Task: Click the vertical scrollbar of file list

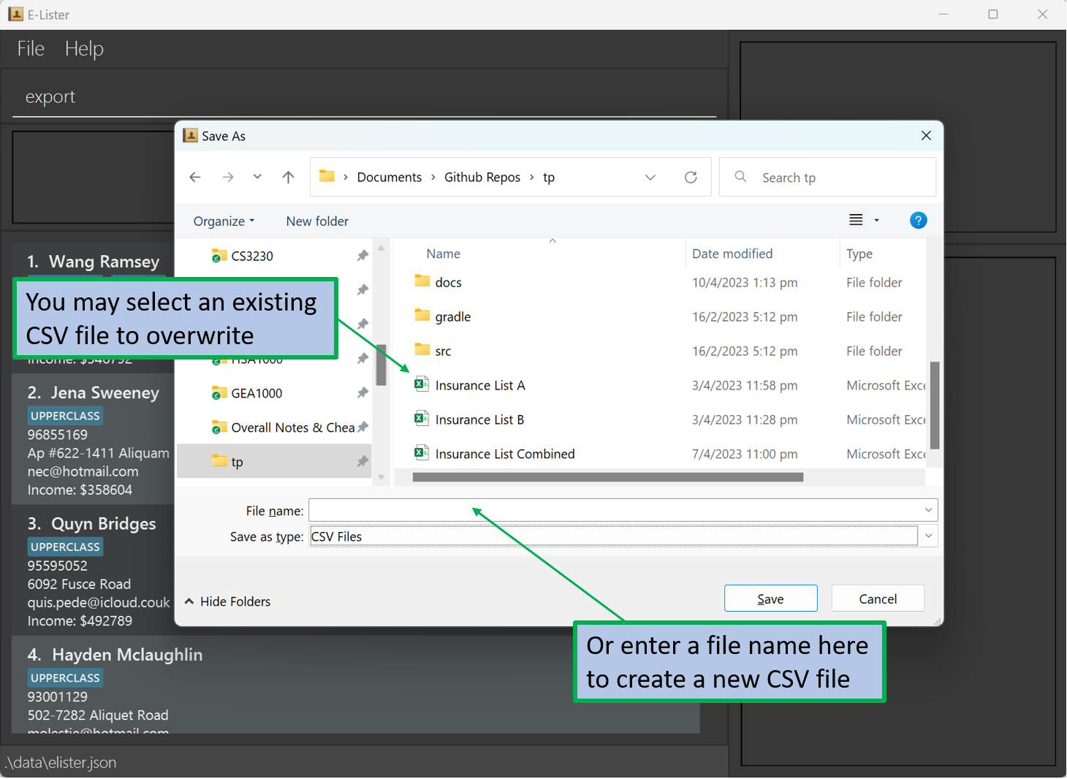Action: click(x=935, y=406)
